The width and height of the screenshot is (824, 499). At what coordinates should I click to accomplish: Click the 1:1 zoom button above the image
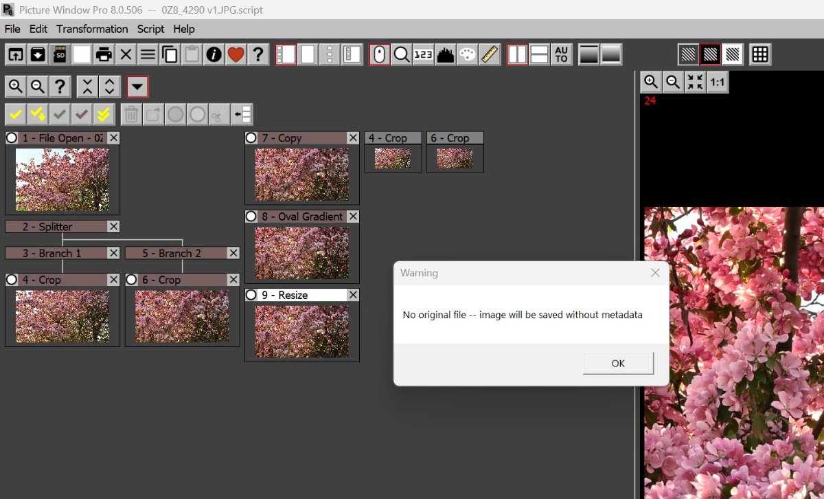tap(717, 82)
